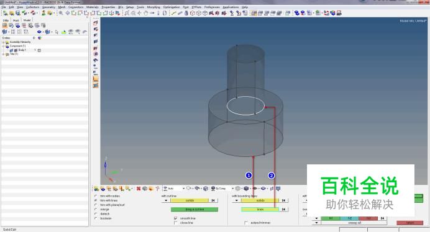
Task: Select the boolean radio option
Action: (96, 218)
